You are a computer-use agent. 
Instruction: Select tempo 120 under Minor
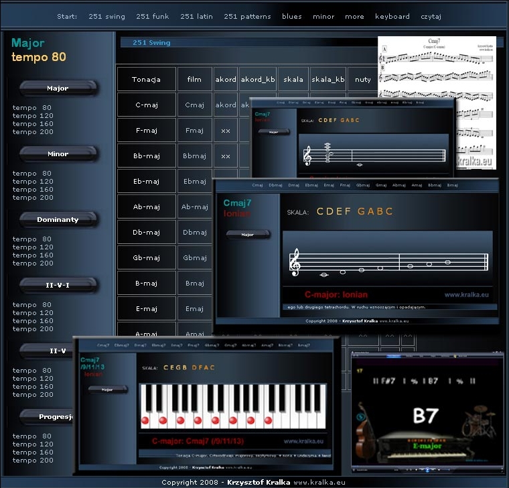(33, 181)
